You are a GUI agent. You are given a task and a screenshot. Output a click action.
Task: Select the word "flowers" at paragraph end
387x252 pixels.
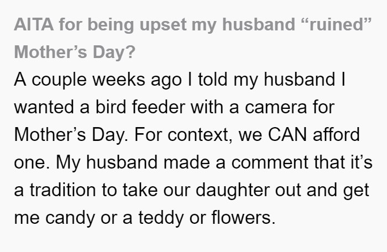tap(243, 217)
